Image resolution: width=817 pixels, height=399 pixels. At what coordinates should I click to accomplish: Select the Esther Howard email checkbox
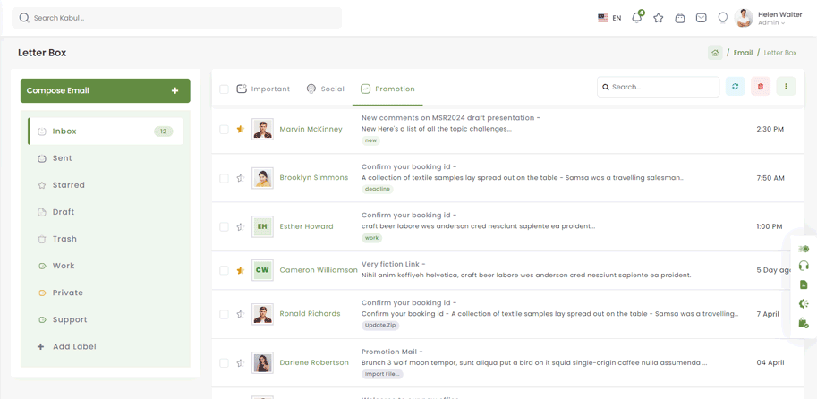pos(224,226)
